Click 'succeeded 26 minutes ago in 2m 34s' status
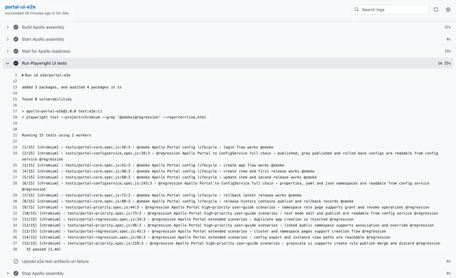456x278 pixels. tap(37, 13)
